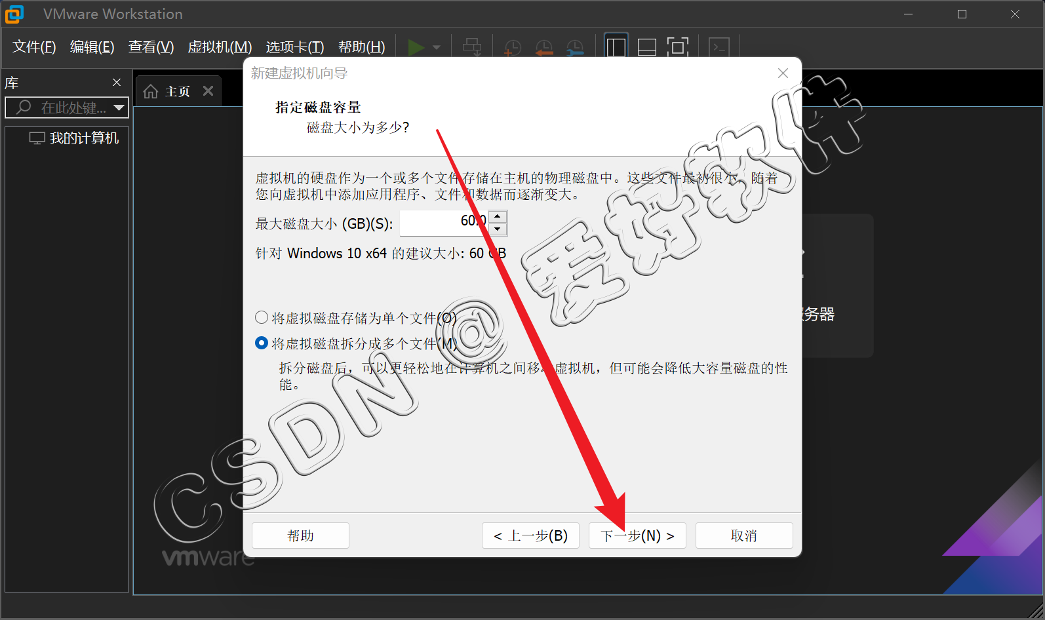Maximize the VMware Workstation window
Image resolution: width=1045 pixels, height=620 pixels.
pos(962,14)
